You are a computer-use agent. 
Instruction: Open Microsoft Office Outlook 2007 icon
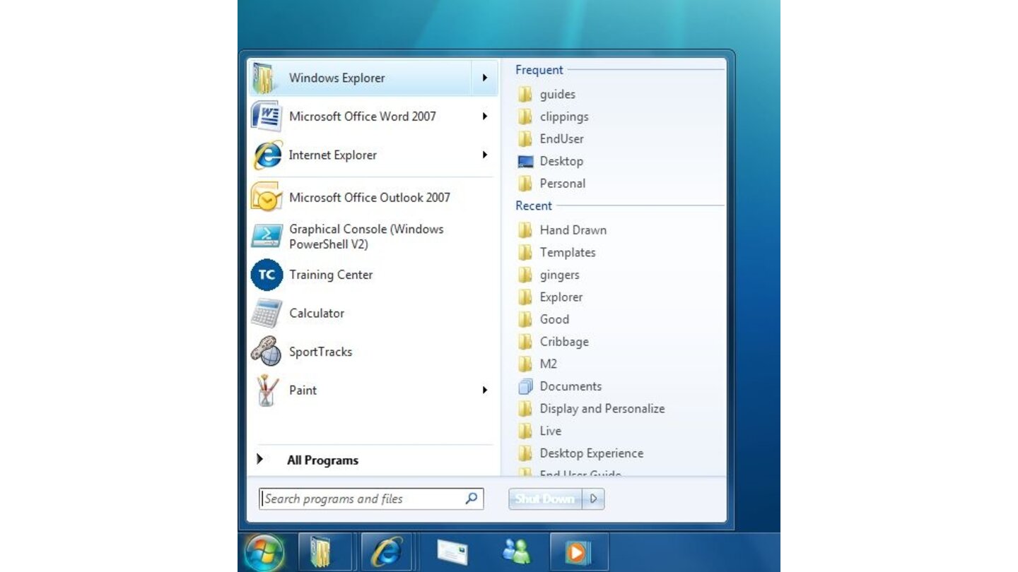(267, 197)
